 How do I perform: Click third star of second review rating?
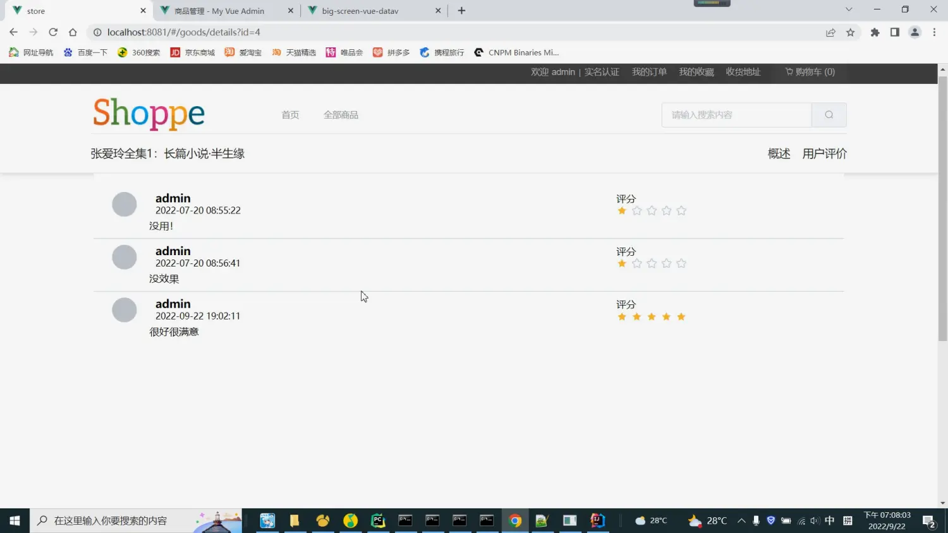[x=652, y=263]
